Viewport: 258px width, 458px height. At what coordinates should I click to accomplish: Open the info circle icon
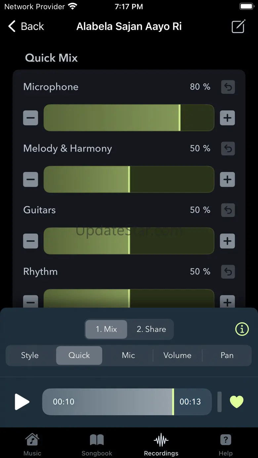click(242, 329)
